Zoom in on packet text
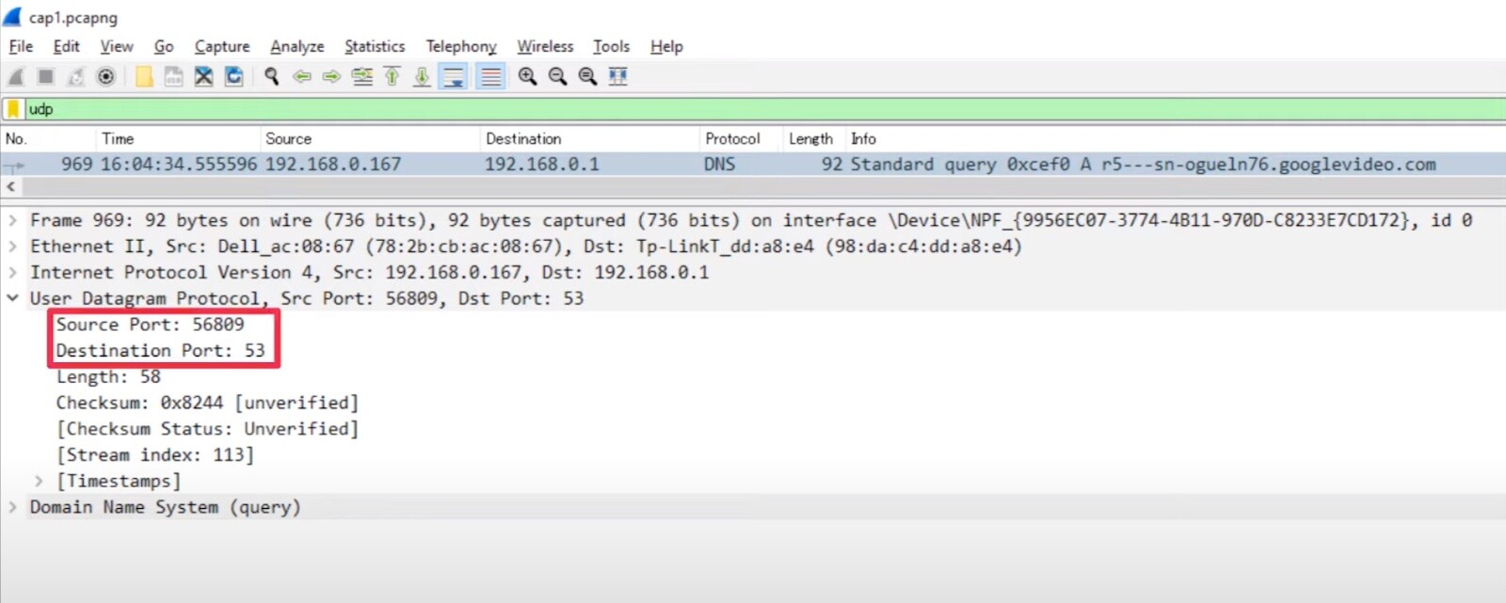The image size is (1506, 603). [527, 77]
